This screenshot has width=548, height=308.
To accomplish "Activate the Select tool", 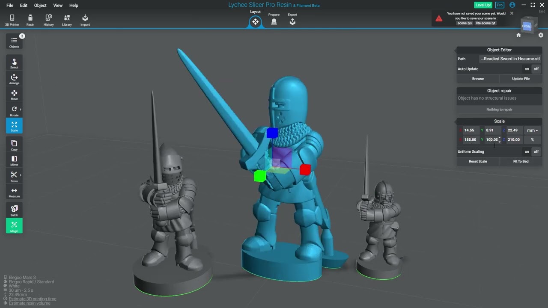I will point(14,63).
